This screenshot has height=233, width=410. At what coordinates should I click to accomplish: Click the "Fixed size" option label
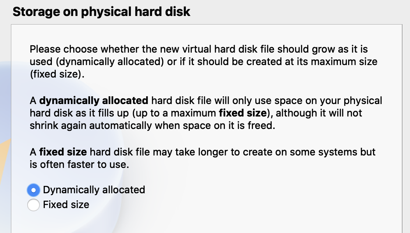(66, 205)
